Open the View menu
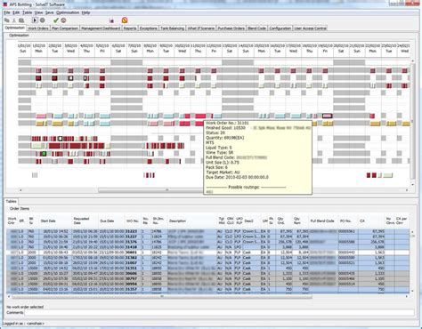This screenshot has width=422, height=329. 38,12
